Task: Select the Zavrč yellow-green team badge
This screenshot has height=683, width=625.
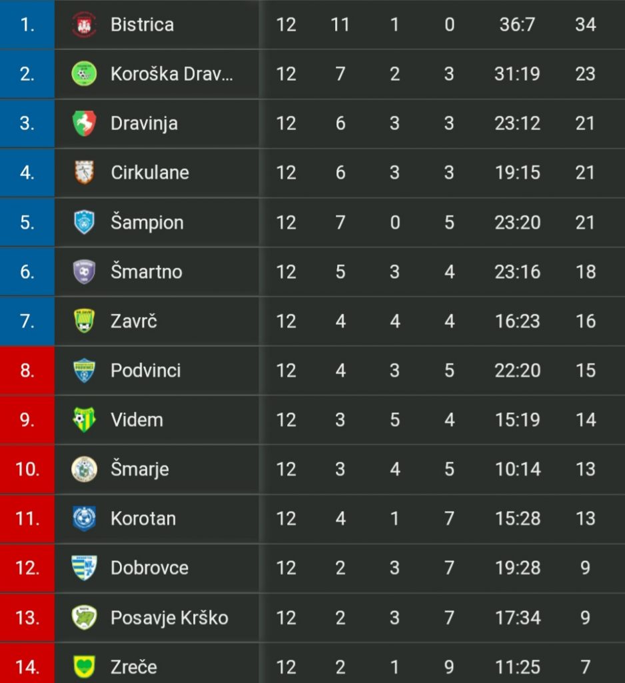Action: 83,321
